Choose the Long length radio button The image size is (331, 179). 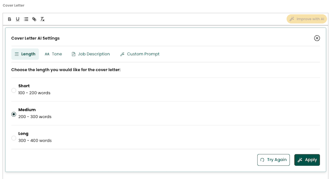point(14,138)
